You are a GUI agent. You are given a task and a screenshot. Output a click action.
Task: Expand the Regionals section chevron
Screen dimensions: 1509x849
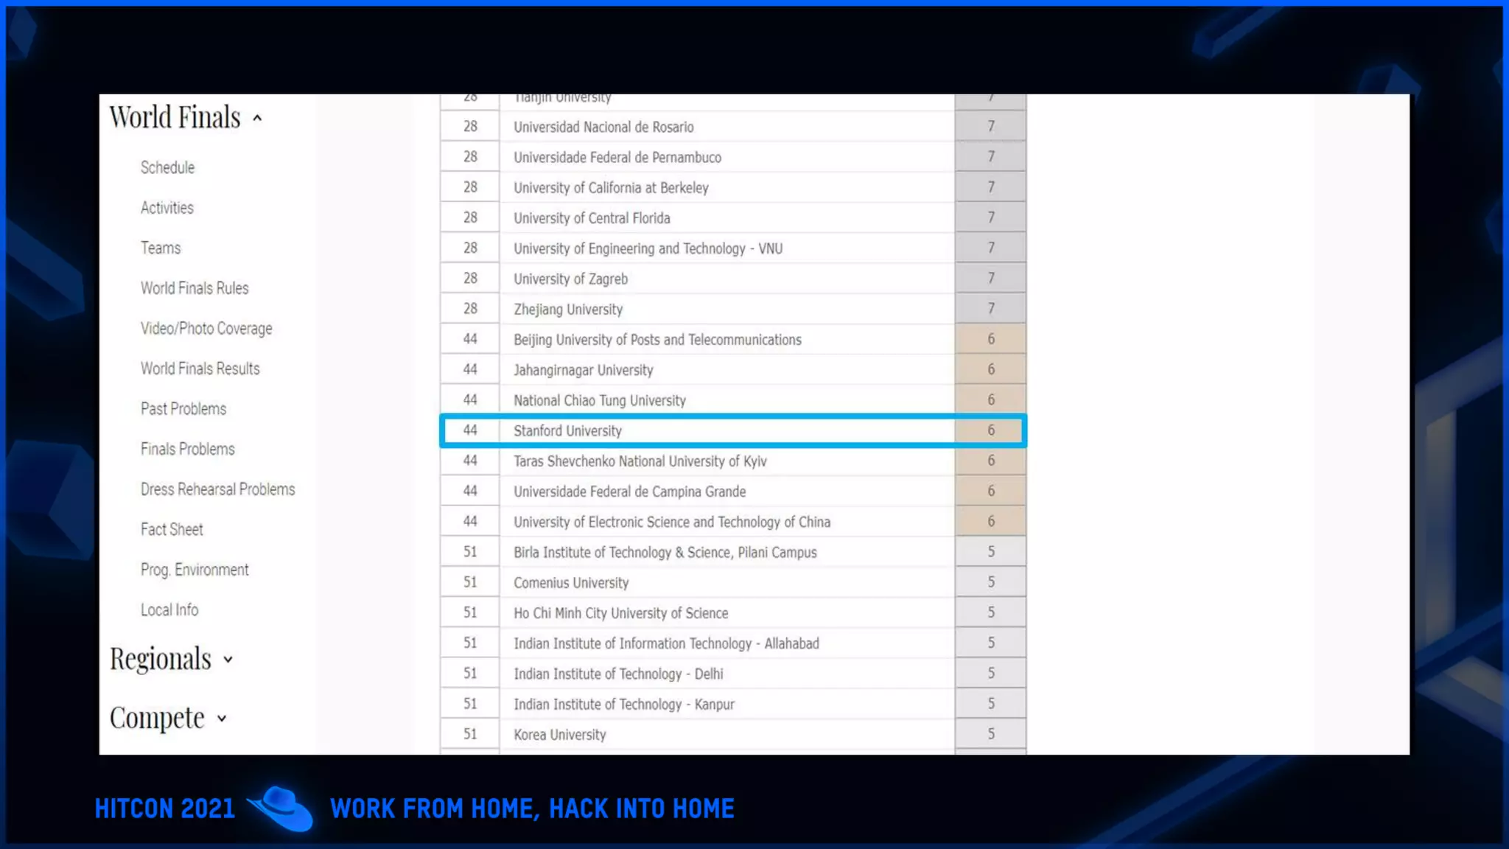pos(228,660)
